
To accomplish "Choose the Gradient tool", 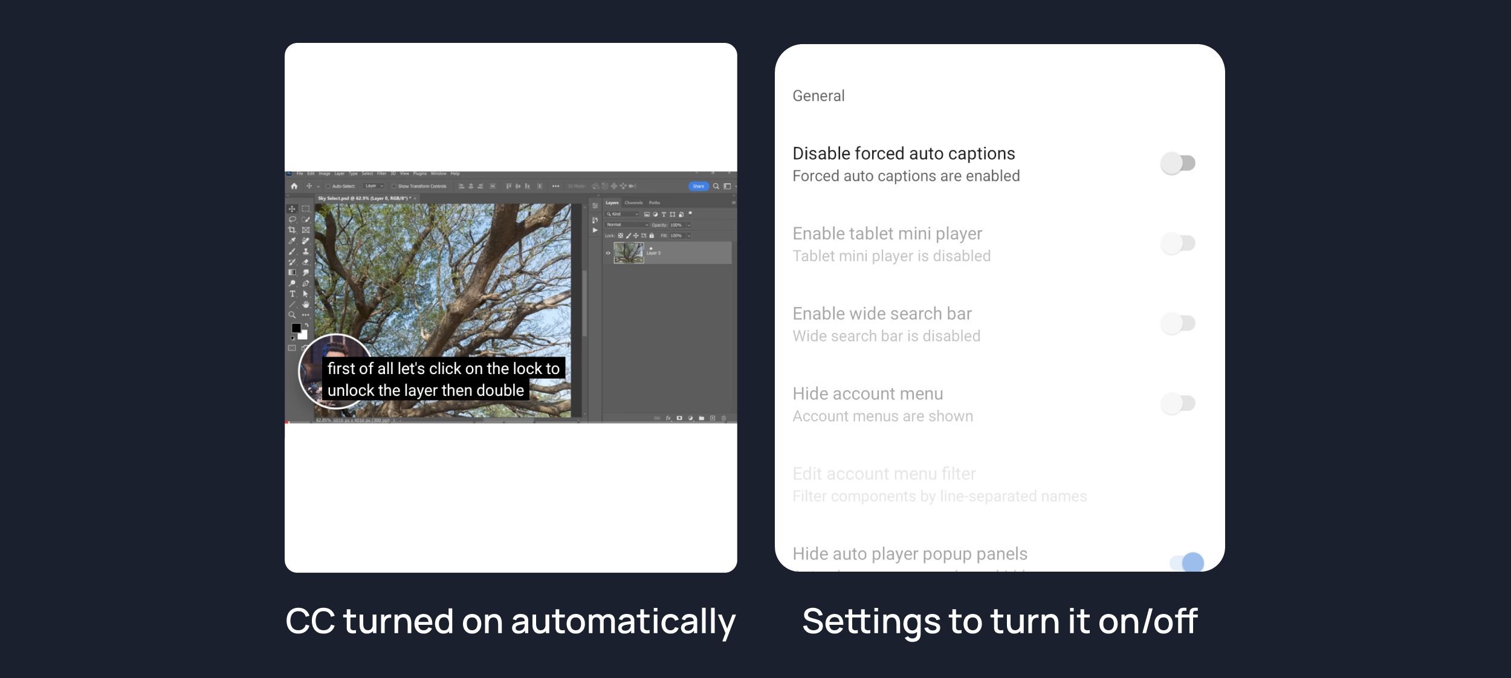I will [292, 273].
